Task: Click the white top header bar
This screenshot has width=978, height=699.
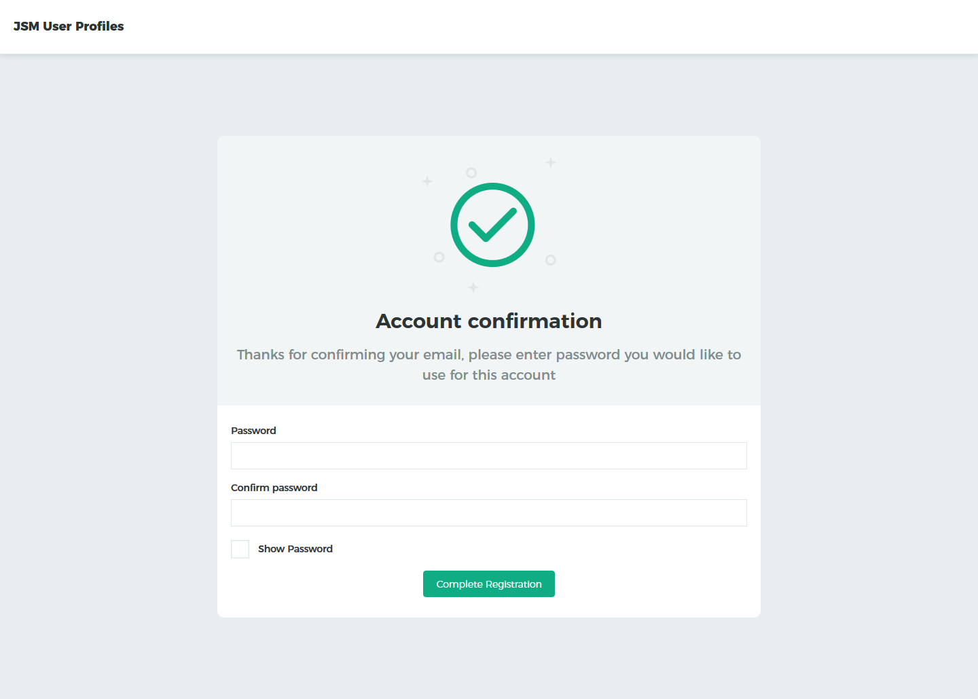Action: pyautogui.click(x=543, y=26)
